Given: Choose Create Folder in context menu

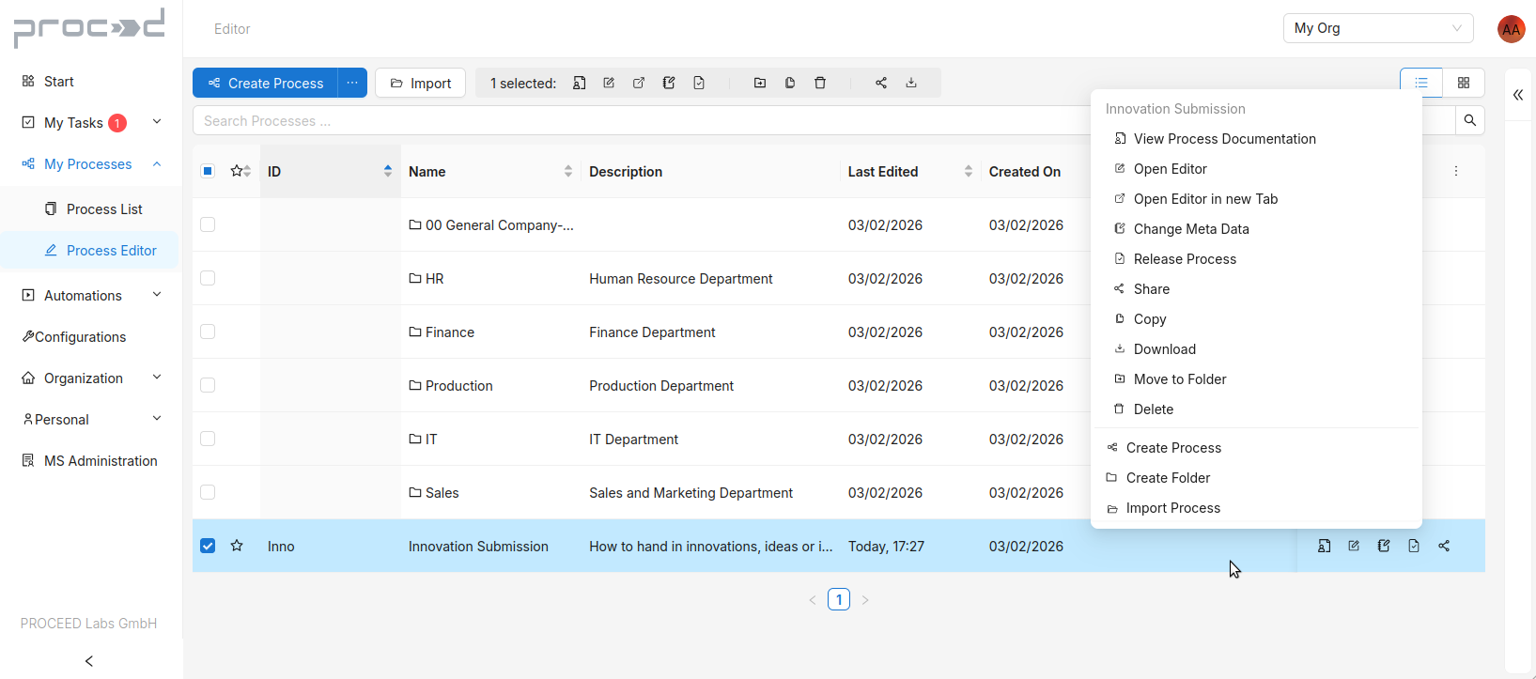Looking at the screenshot, I should click(1256, 478).
